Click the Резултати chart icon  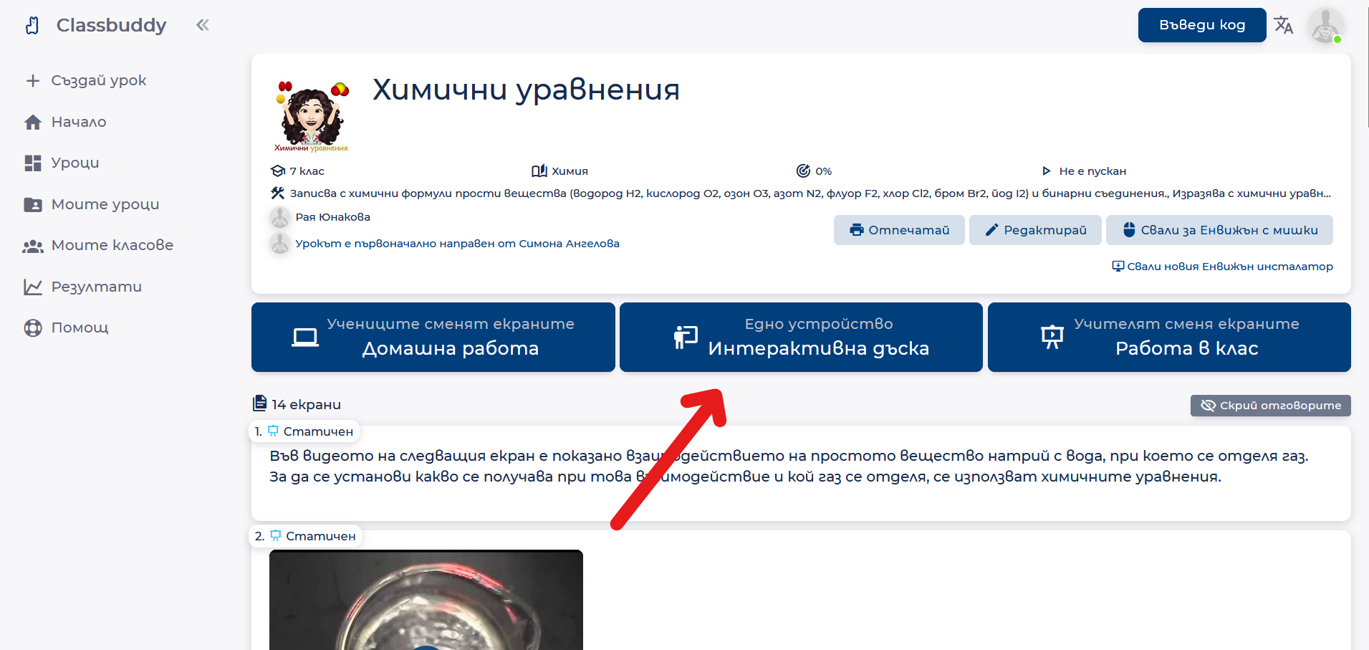tap(33, 287)
